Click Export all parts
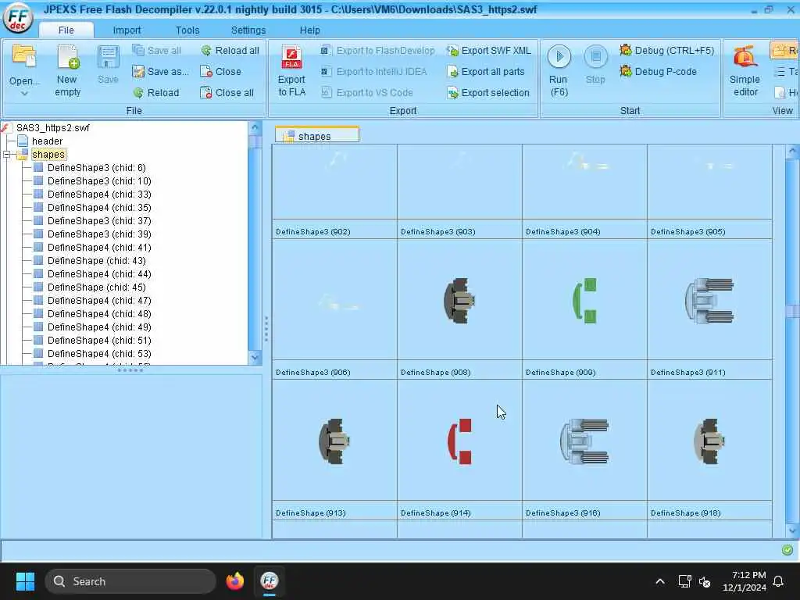 pyautogui.click(x=486, y=71)
